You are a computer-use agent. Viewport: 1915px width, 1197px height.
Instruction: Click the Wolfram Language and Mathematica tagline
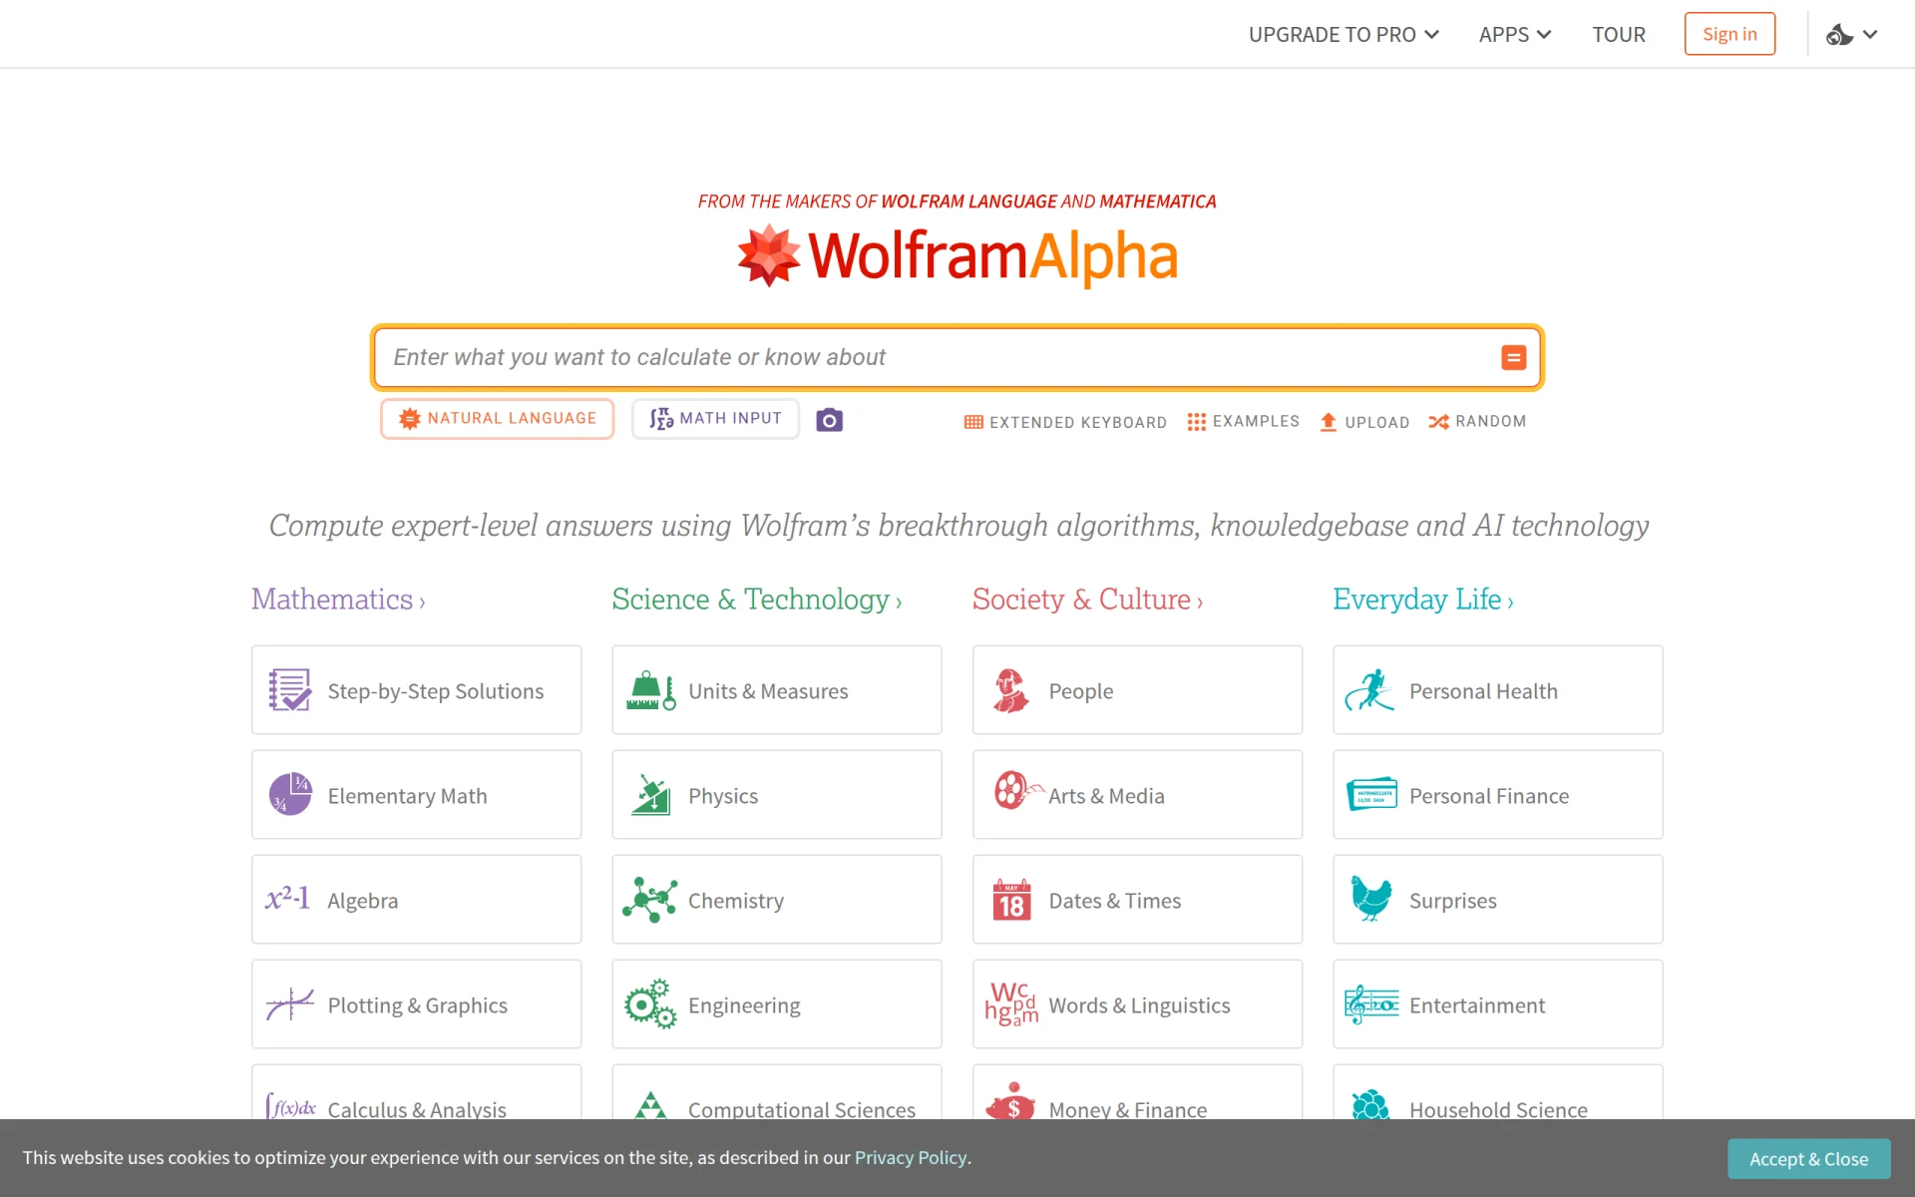point(957,201)
